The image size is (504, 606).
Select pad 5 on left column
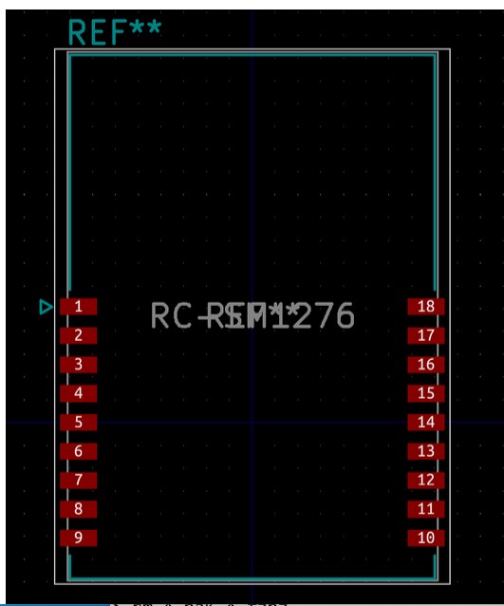pyautogui.click(x=79, y=422)
